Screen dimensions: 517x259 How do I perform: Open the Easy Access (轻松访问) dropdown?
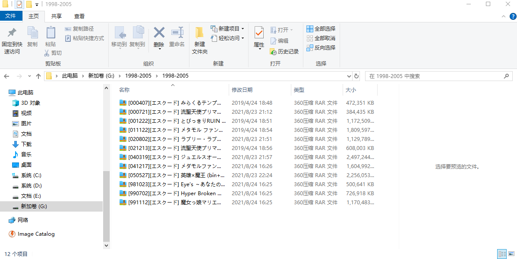[243, 38]
